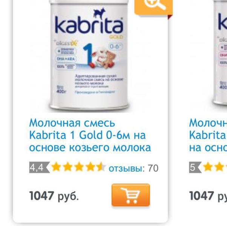
Task: Click the first gold rating star
Action: (x=56, y=167)
